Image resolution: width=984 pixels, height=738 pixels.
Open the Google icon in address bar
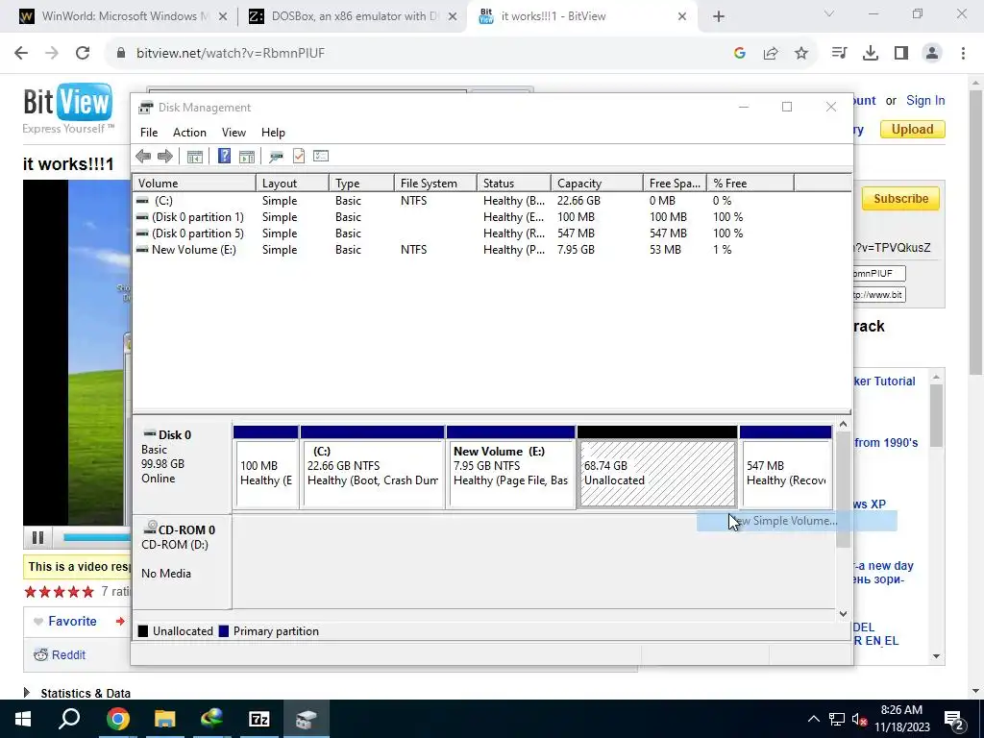point(740,54)
